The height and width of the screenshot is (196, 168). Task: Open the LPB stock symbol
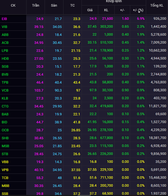tap(5, 51)
